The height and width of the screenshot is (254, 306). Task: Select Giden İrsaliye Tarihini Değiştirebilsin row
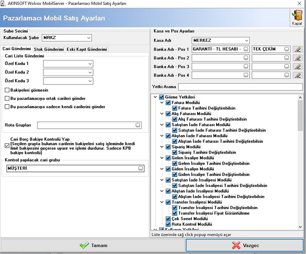[x=214, y=174]
